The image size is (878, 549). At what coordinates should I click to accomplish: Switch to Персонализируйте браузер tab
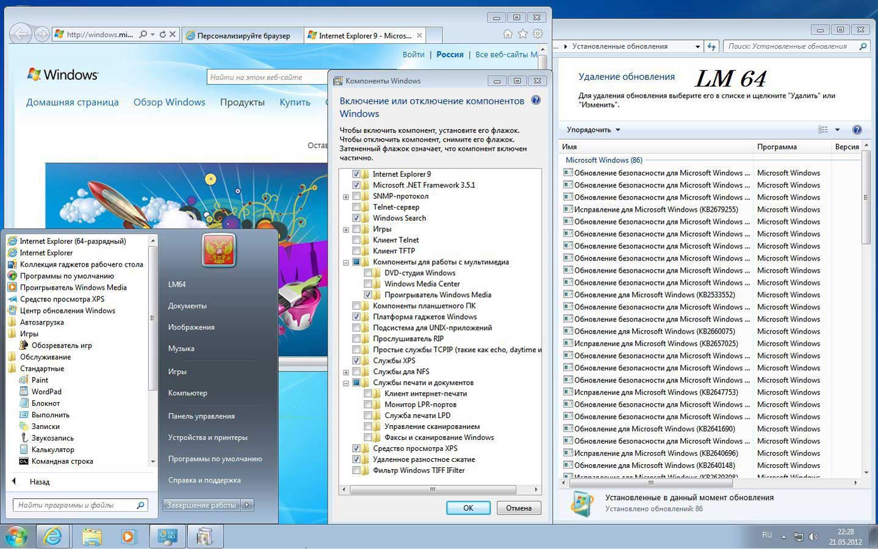pyautogui.click(x=243, y=35)
